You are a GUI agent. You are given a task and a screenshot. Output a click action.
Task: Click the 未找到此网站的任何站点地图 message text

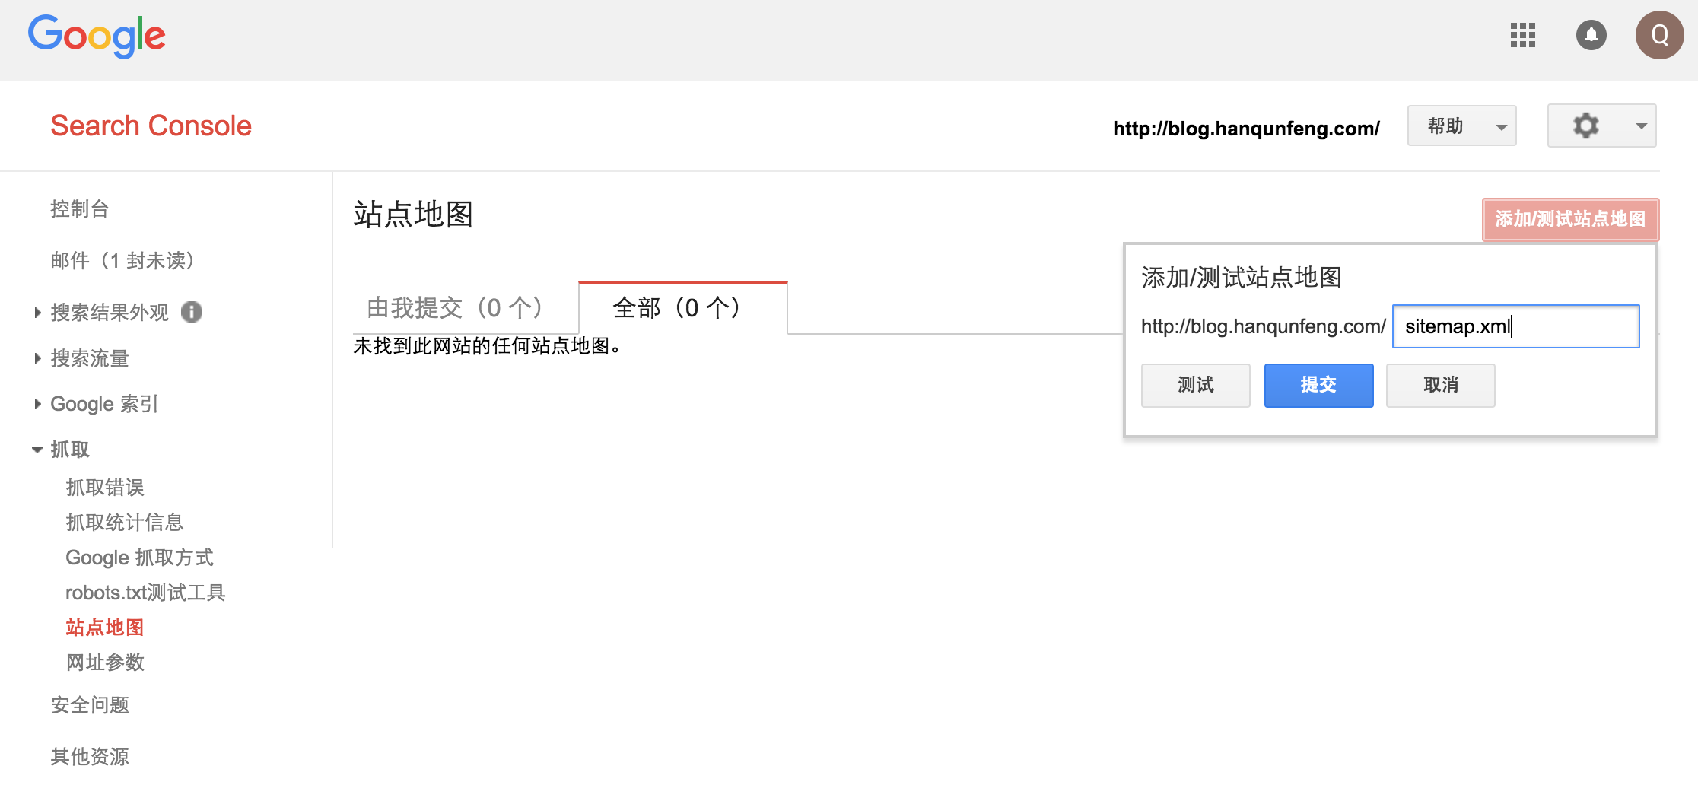(487, 346)
